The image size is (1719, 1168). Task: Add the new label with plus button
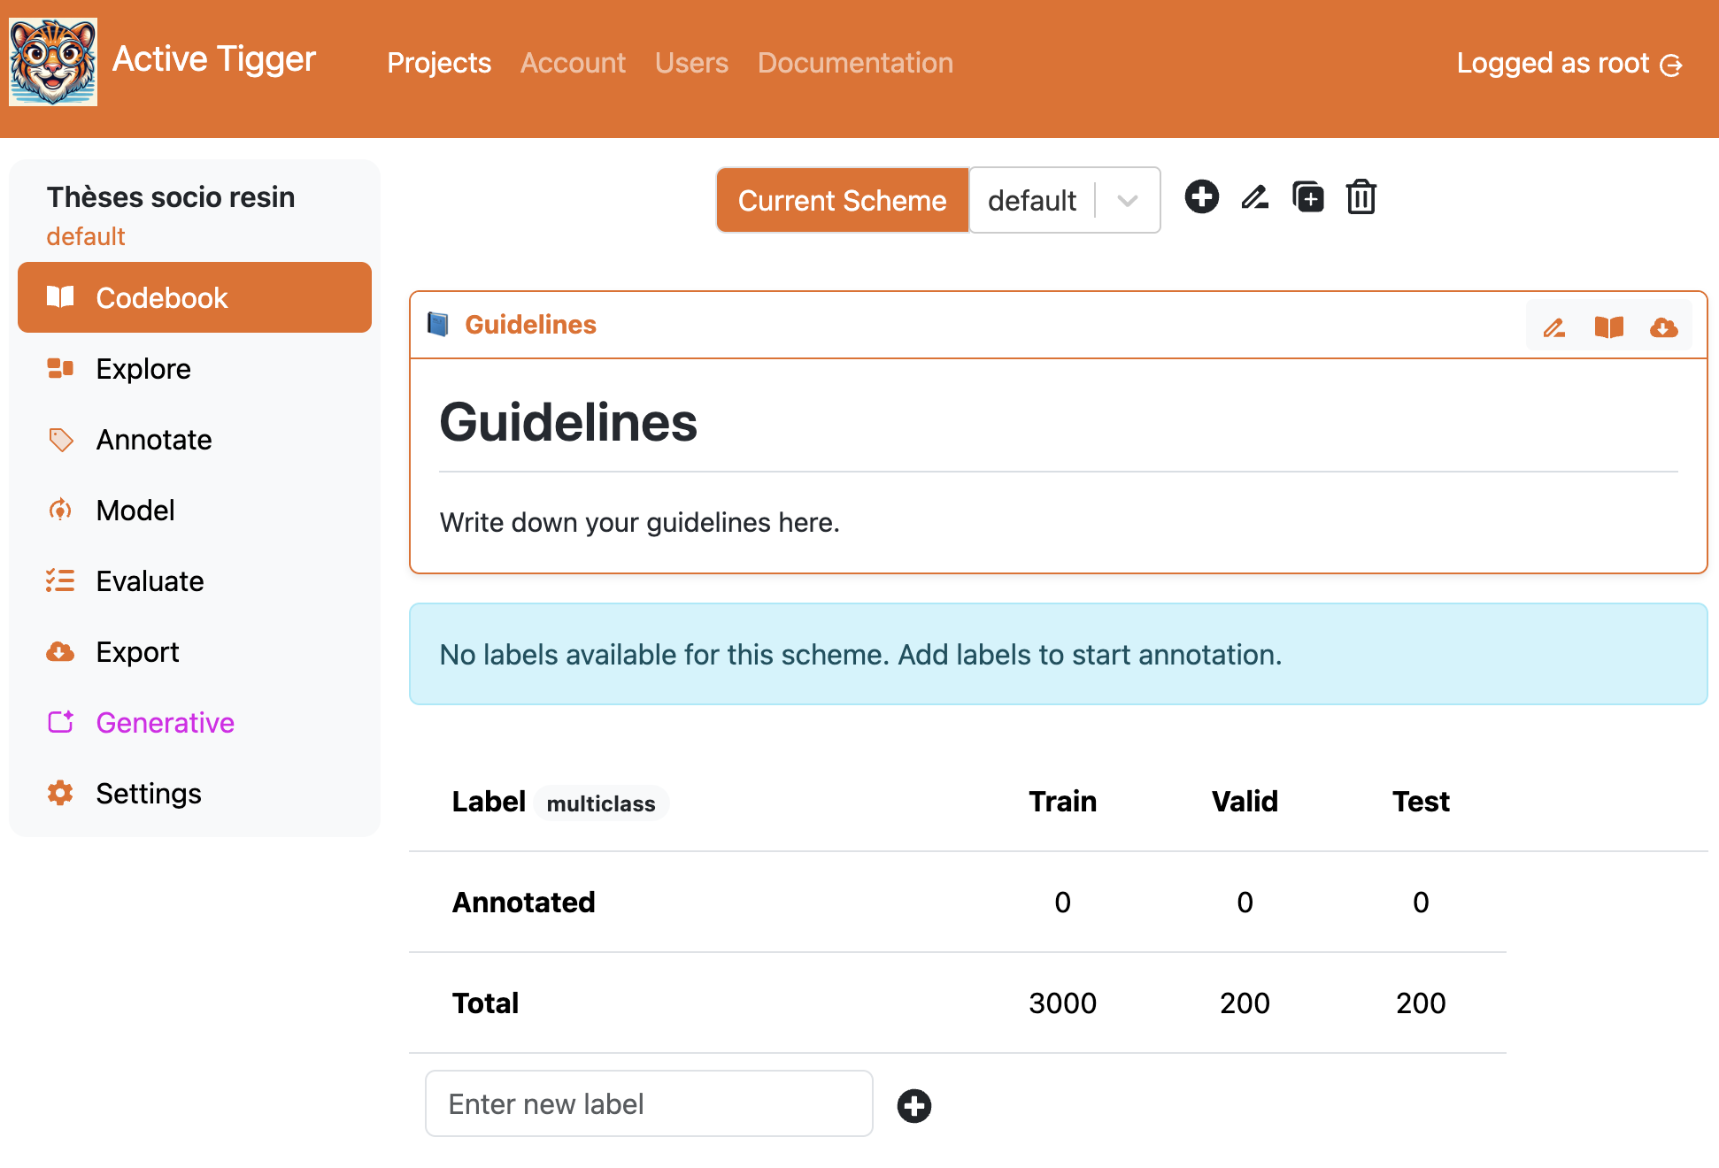(913, 1105)
